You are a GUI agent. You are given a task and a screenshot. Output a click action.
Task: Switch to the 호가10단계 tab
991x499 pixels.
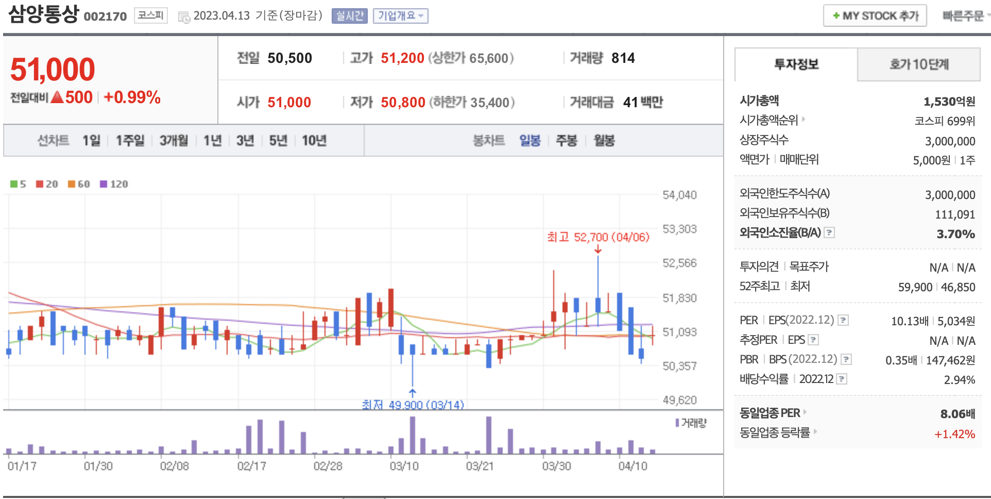(x=918, y=64)
